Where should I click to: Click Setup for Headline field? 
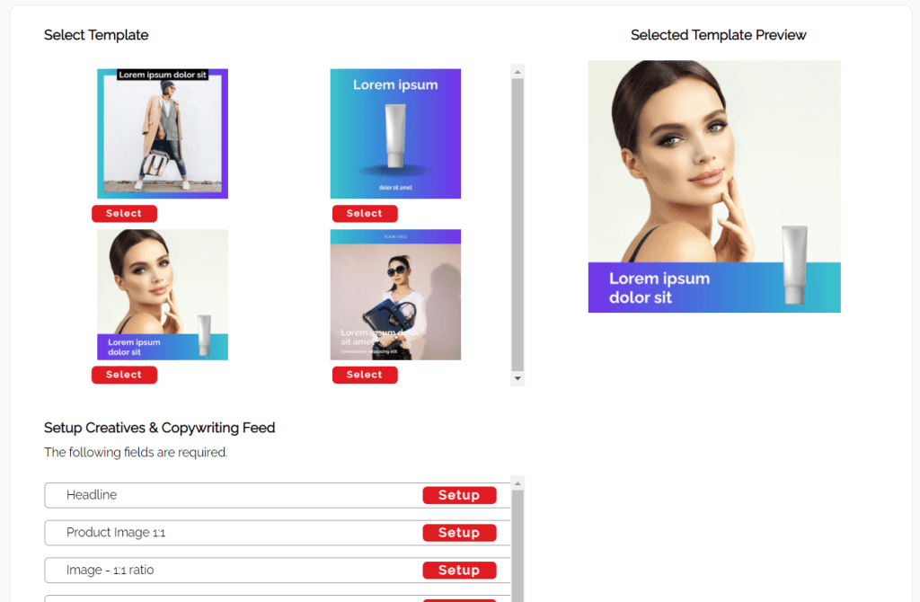click(459, 495)
